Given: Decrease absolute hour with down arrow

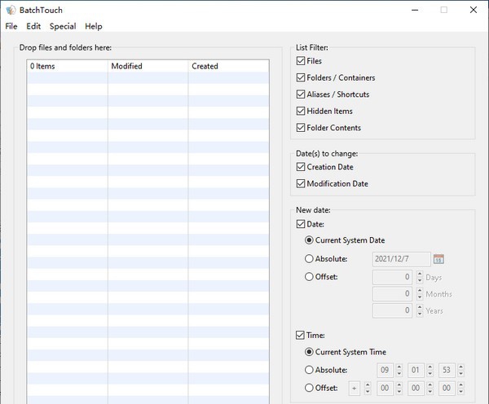Looking at the screenshot, I should pyautogui.click(x=399, y=373).
